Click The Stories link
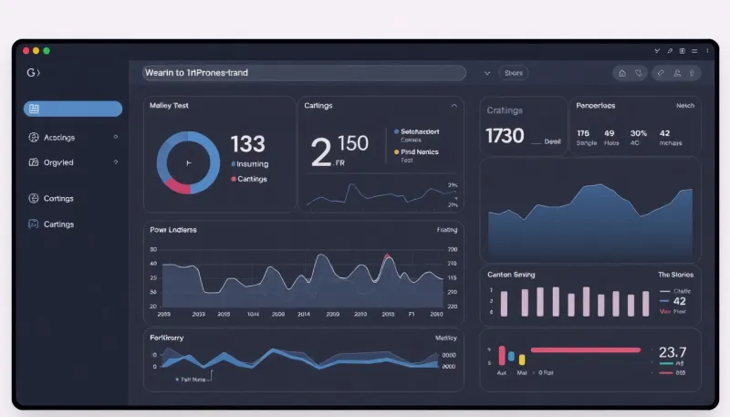 tap(675, 275)
